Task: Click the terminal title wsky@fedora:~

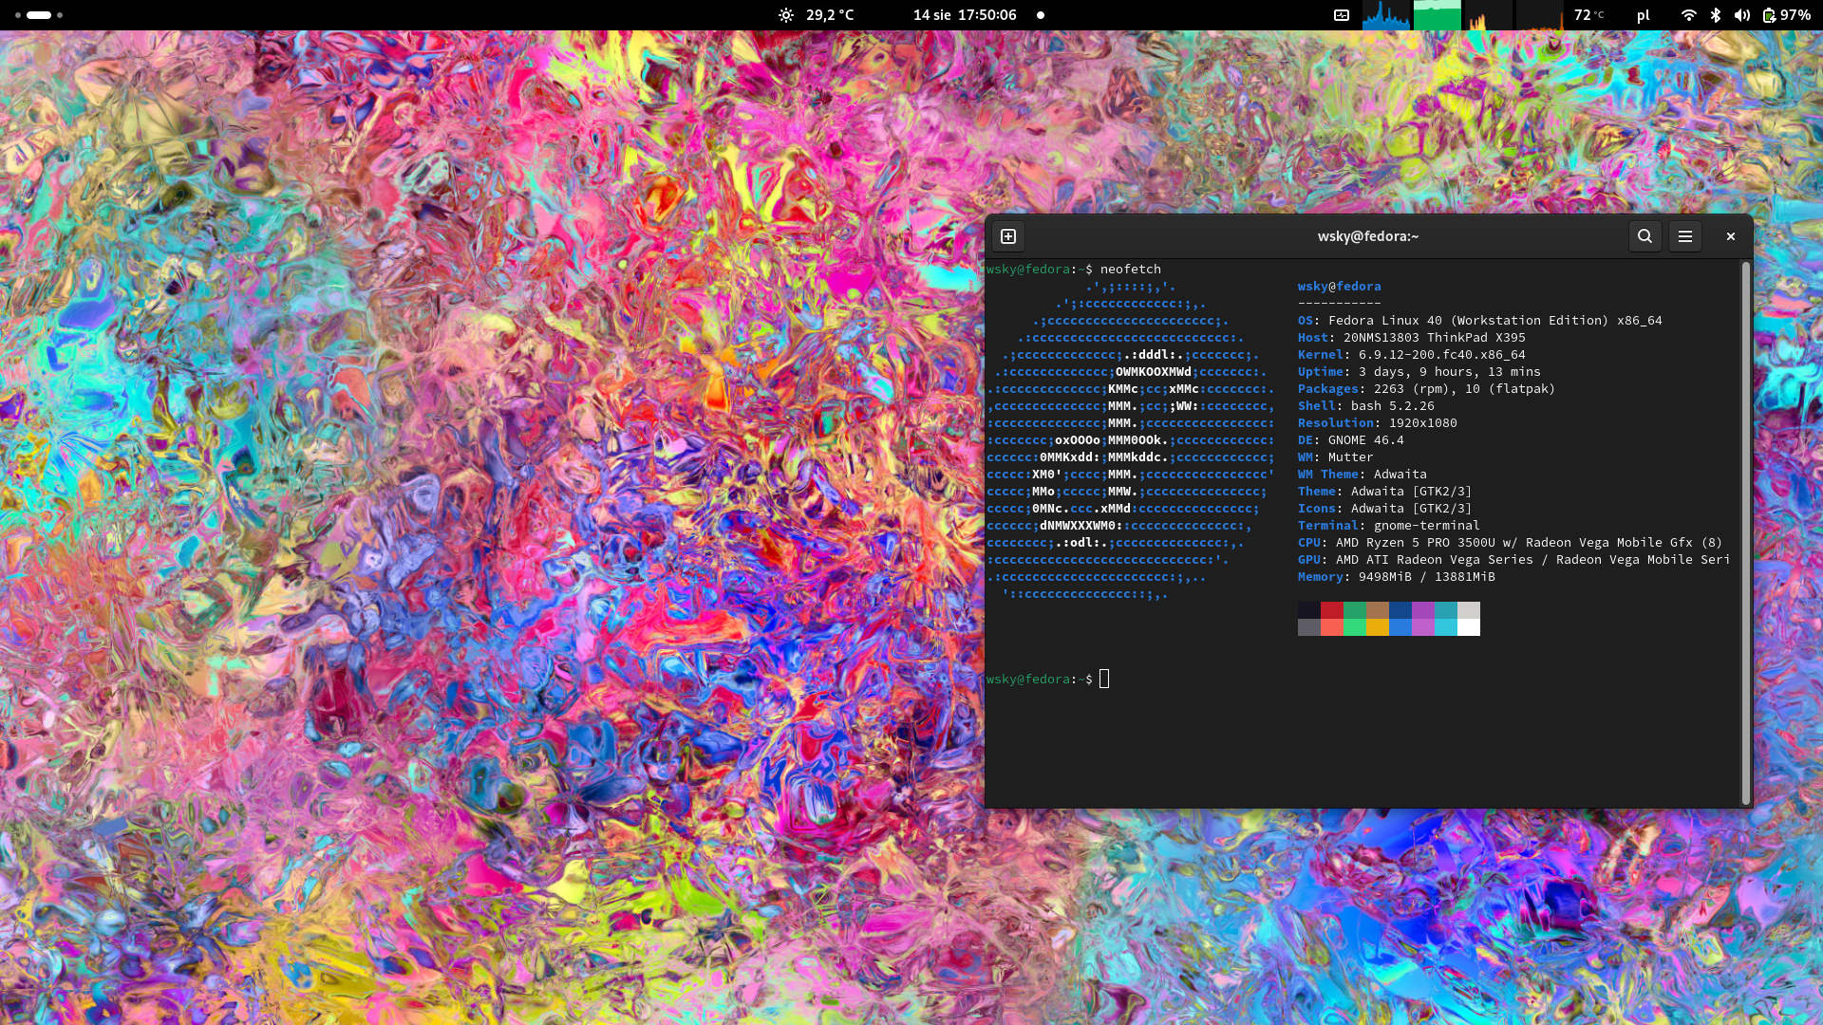Action: pos(1367,236)
